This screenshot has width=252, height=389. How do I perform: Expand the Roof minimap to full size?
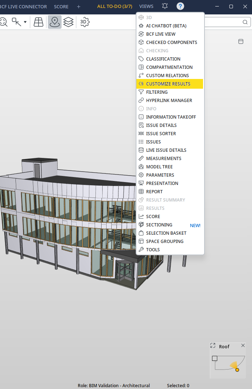(x=213, y=345)
